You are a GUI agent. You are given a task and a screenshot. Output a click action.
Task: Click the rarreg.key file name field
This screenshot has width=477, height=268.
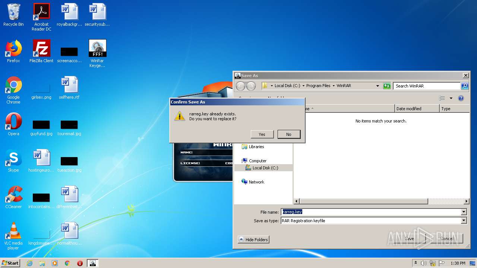coord(371,212)
